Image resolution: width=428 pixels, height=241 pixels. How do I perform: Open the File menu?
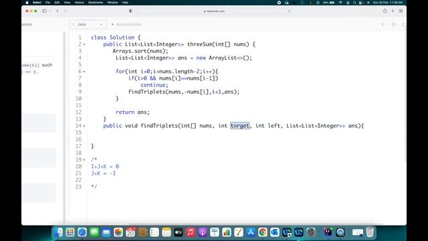click(47, 3)
